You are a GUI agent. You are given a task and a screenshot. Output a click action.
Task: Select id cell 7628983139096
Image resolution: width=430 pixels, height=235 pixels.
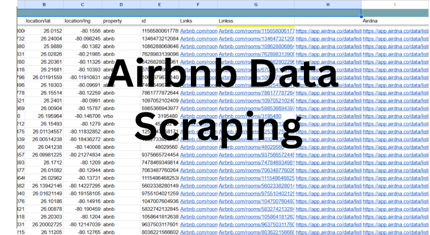coord(159,54)
